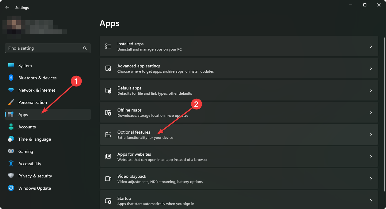Select Network & internet

point(48,90)
